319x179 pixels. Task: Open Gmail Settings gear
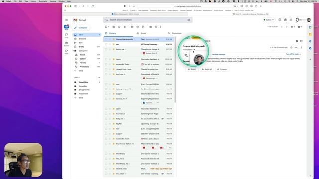(x=285, y=20)
